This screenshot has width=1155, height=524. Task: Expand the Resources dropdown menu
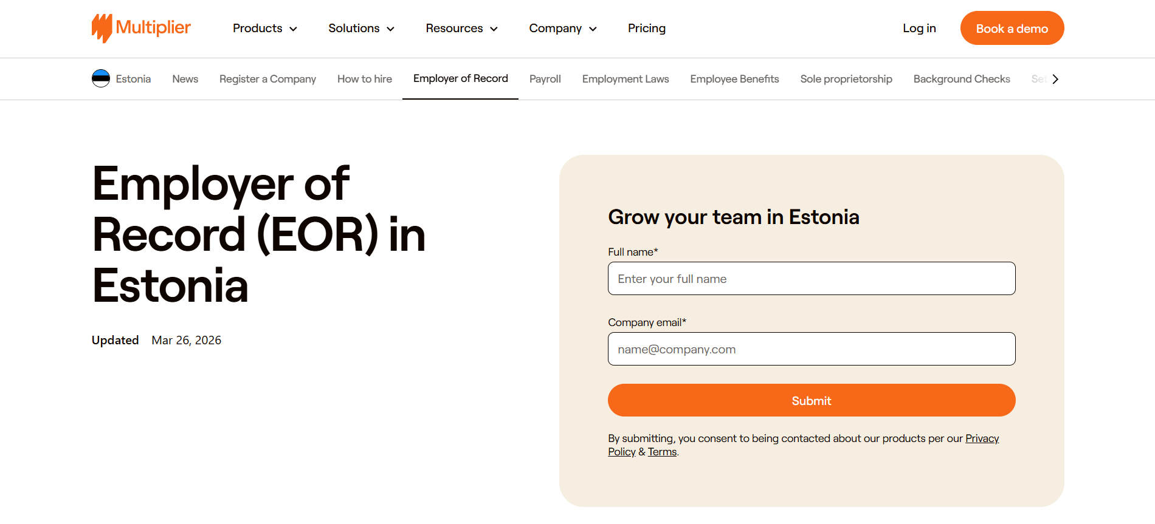[x=461, y=29]
